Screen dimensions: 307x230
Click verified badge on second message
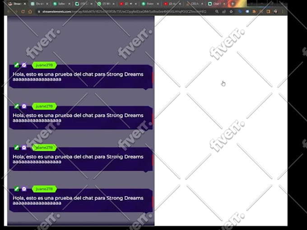tap(24, 106)
